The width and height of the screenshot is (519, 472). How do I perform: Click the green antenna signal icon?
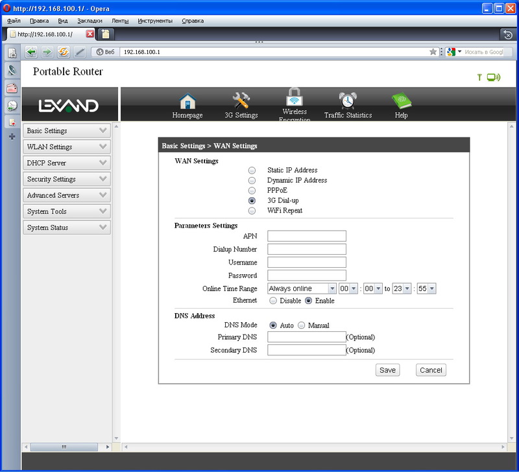coord(479,77)
